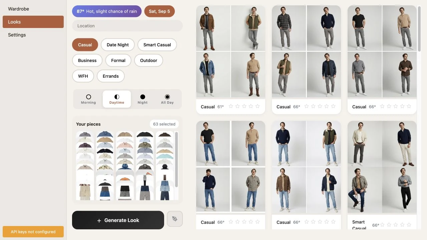The width and height of the screenshot is (427, 240).
Task: Click the looks gallery vertical scrollbar
Action: pos(419,28)
